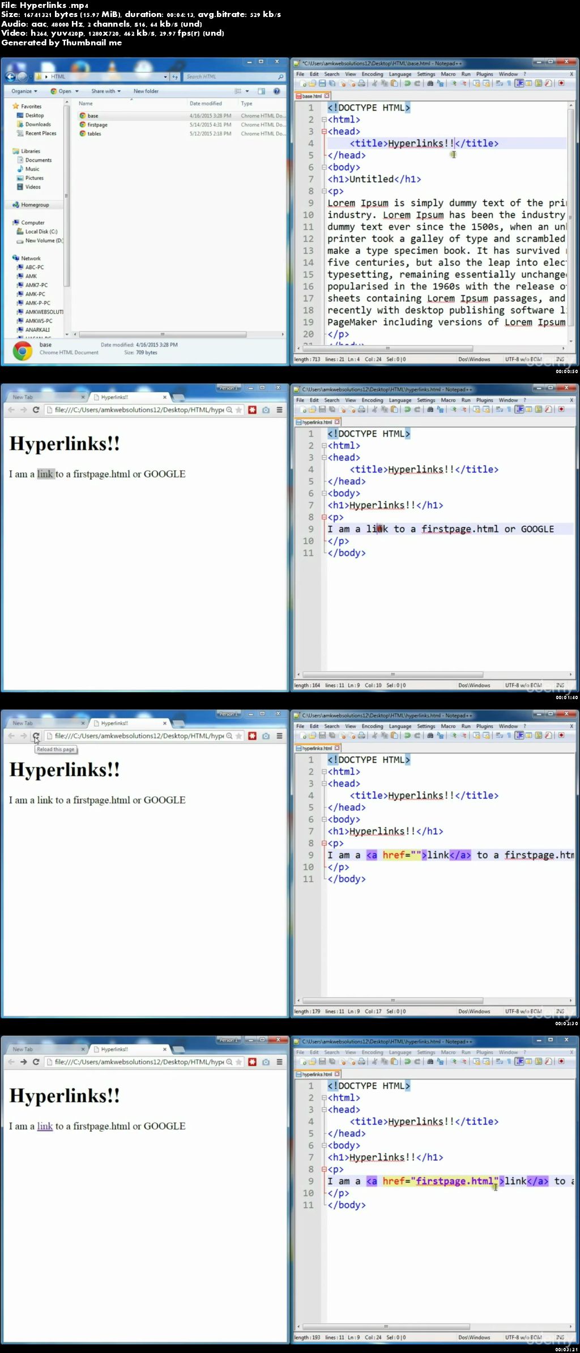Click the red Record macro icon in base.html Notepad++

pyautogui.click(x=561, y=83)
